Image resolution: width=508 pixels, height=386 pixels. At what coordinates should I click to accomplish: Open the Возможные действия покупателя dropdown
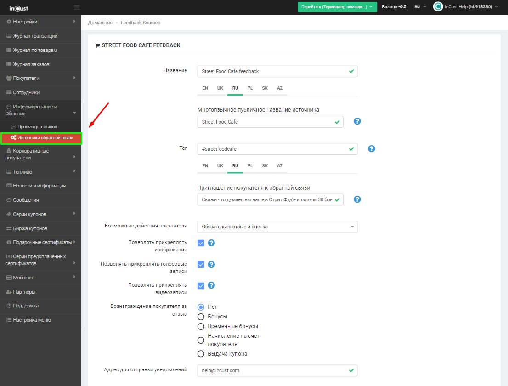(277, 227)
